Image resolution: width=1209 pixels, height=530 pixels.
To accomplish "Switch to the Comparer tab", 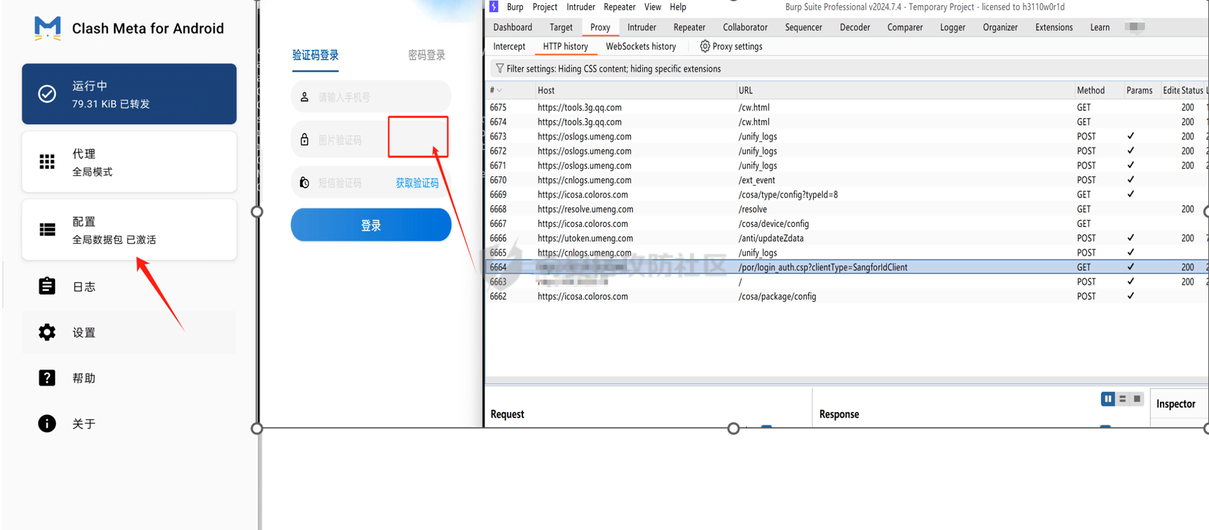I will pos(905,27).
